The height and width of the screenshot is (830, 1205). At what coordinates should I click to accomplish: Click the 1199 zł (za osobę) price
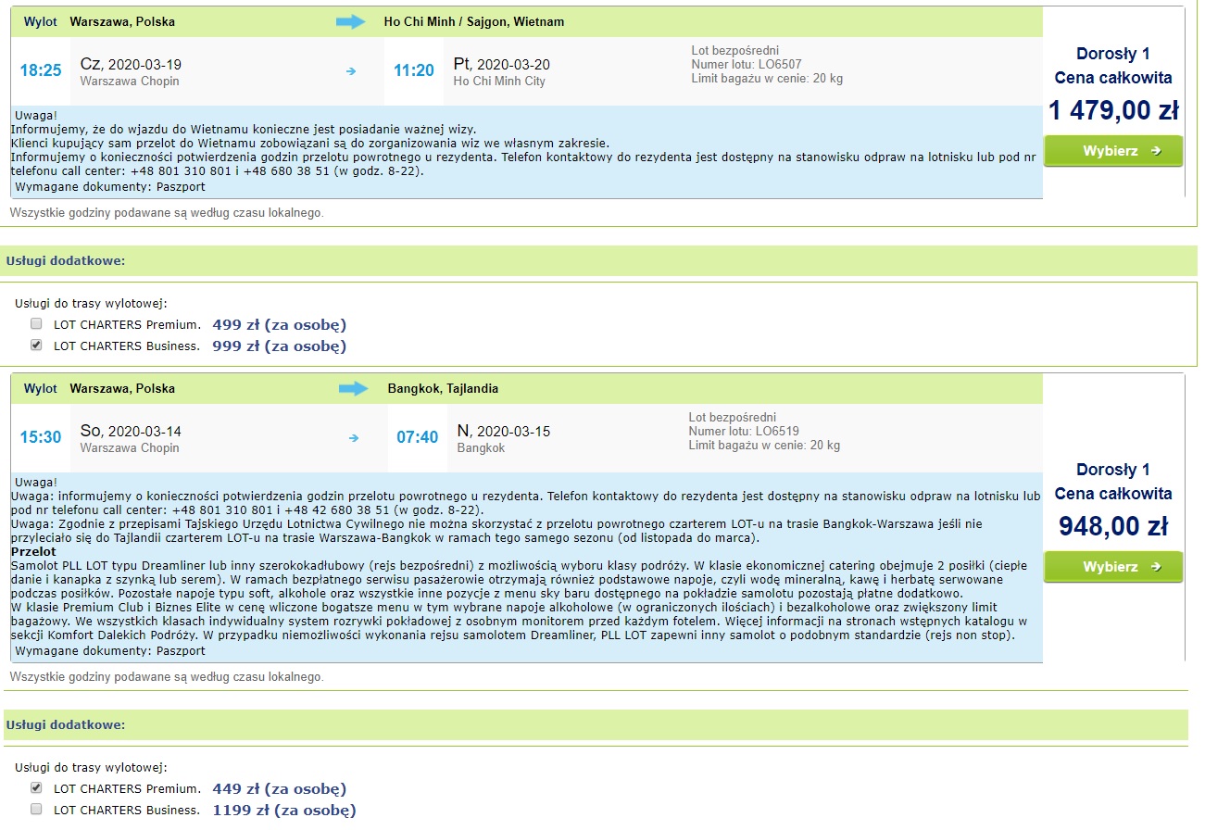click(x=284, y=811)
